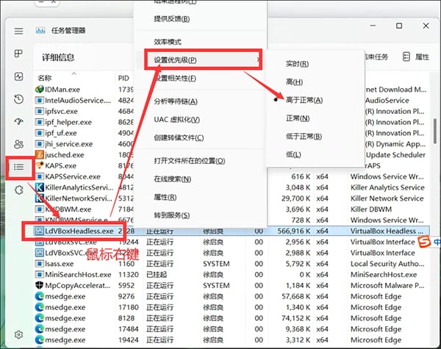The width and height of the screenshot is (441, 349).
Task: Select the 正常(N) priority option
Action: 298,118
